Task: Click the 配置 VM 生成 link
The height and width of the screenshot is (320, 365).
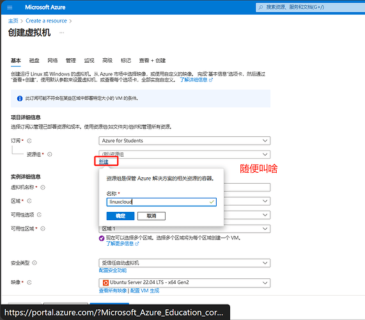Action: pos(145,291)
